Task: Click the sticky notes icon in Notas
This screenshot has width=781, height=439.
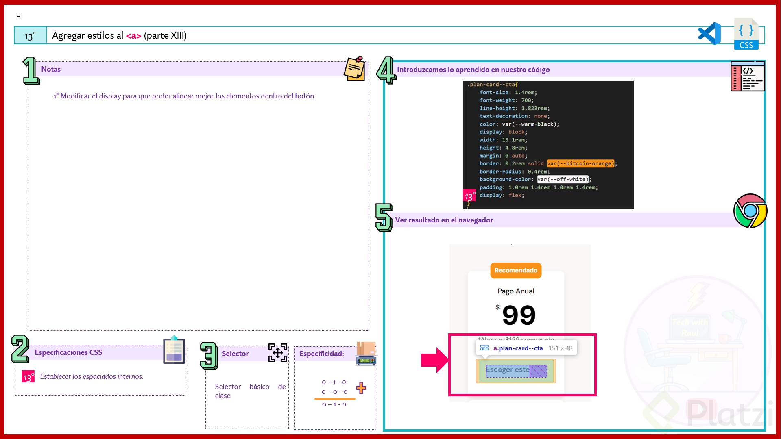Action: (x=355, y=69)
